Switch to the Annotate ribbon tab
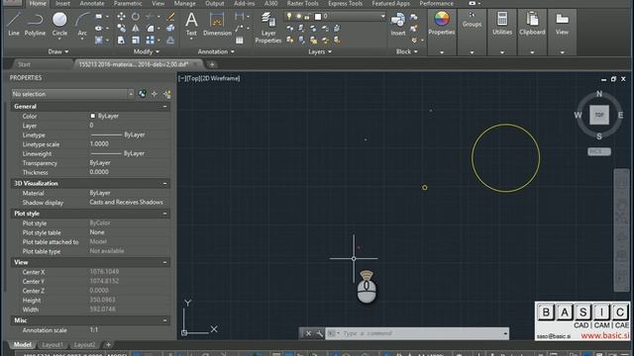634x356 pixels. [92, 3]
